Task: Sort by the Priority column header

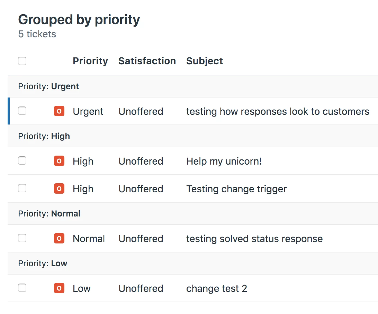Action: [x=90, y=61]
